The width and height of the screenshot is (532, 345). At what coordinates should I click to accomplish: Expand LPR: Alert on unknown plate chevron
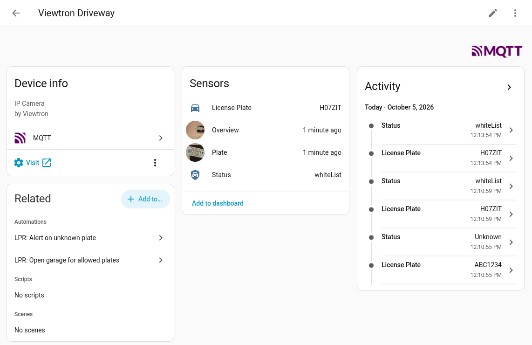pos(161,238)
